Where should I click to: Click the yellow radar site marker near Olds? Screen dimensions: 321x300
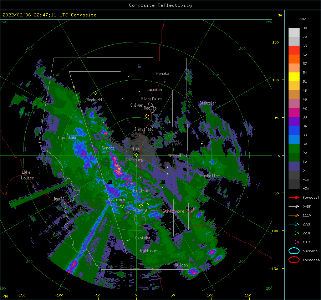click(x=136, y=155)
